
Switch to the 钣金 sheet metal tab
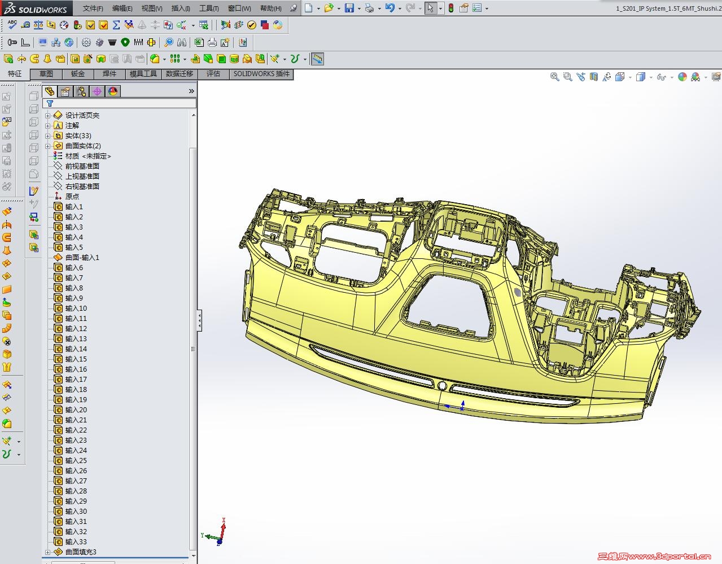(78, 74)
